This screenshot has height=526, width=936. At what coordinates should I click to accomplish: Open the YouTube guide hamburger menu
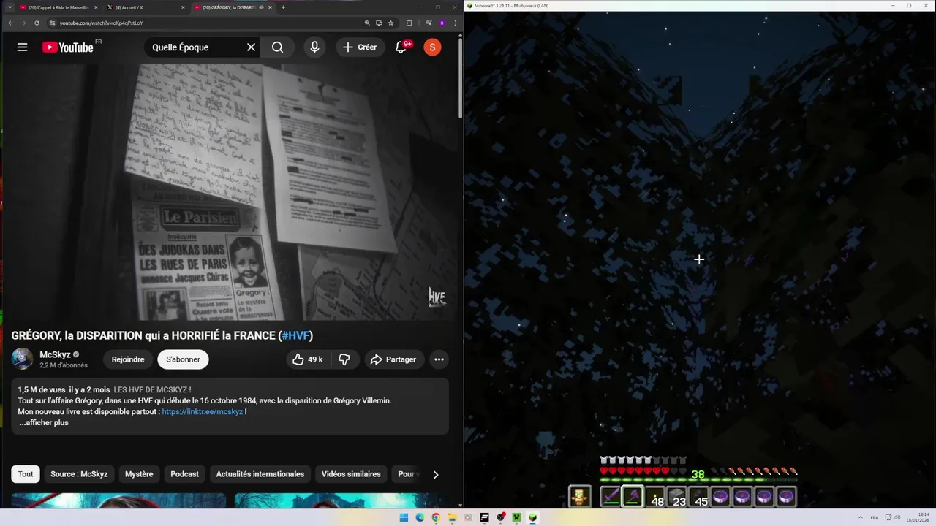pyautogui.click(x=22, y=47)
